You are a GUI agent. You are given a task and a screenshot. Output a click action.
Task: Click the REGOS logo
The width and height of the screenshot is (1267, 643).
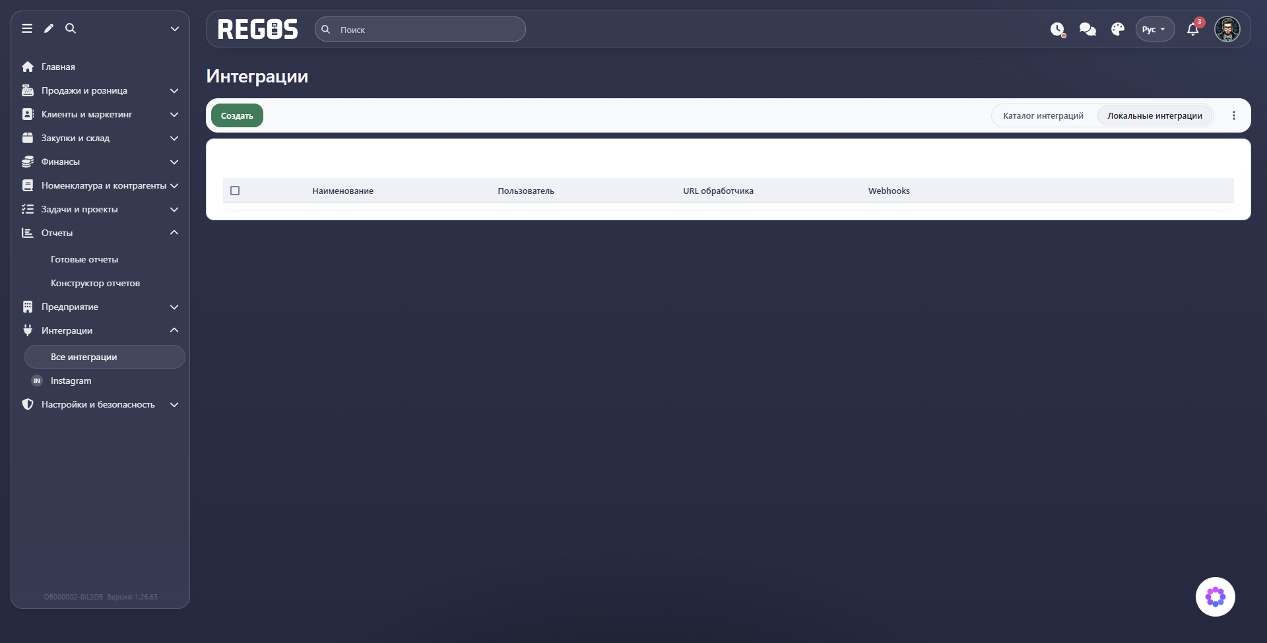click(x=258, y=30)
